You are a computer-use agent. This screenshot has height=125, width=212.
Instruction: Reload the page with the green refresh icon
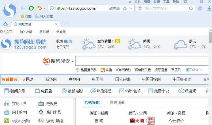click(x=31, y=8)
